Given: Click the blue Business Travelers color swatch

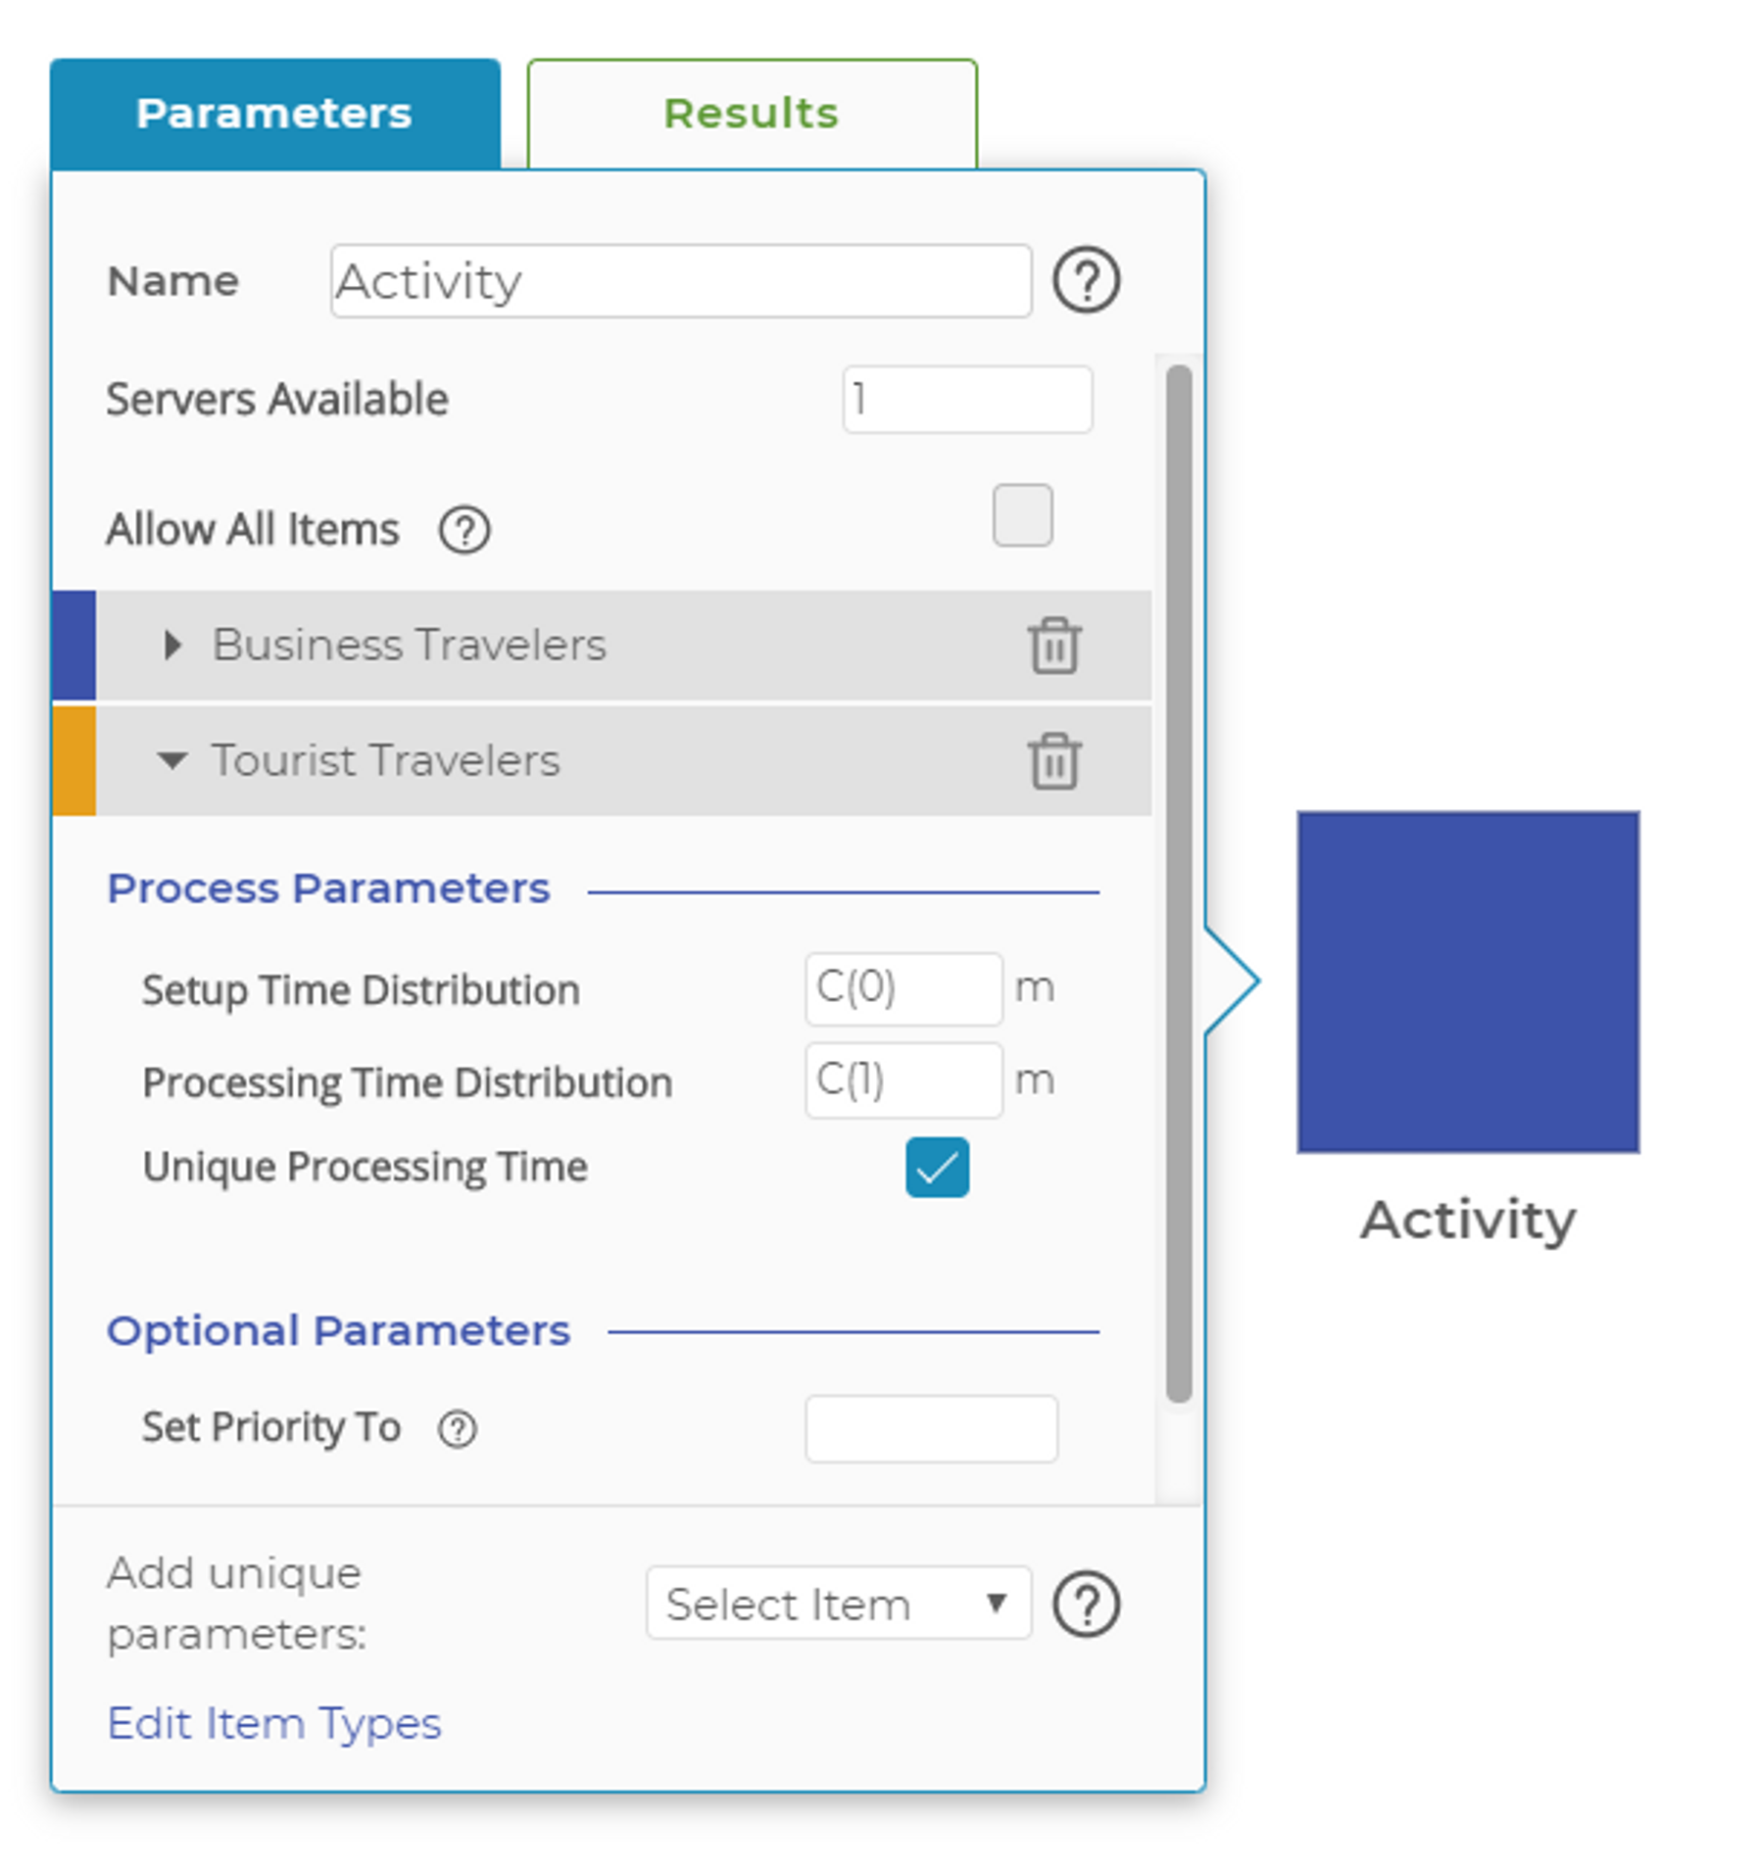Looking at the screenshot, I should tap(73, 646).
